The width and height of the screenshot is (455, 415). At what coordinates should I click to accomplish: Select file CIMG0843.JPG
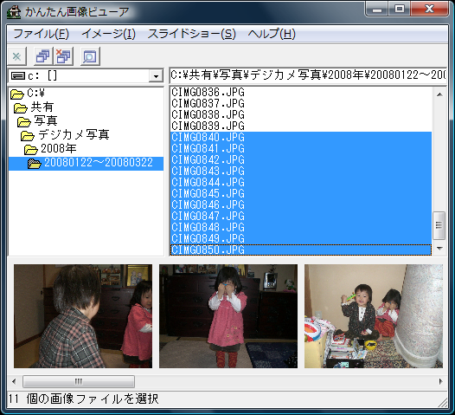[x=301, y=172]
